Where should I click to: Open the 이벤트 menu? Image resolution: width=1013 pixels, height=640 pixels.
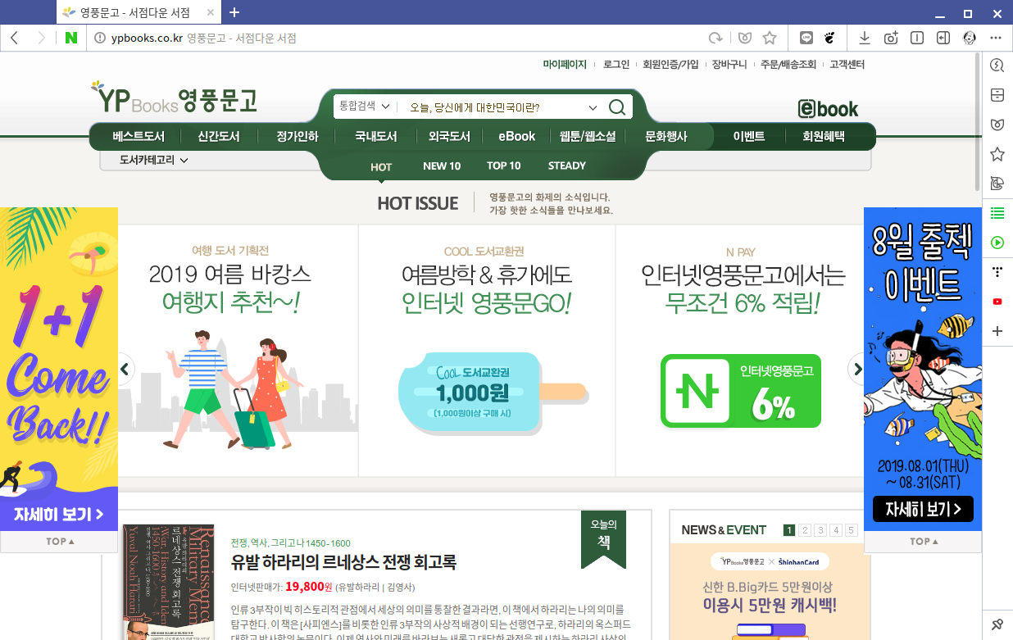tap(749, 137)
